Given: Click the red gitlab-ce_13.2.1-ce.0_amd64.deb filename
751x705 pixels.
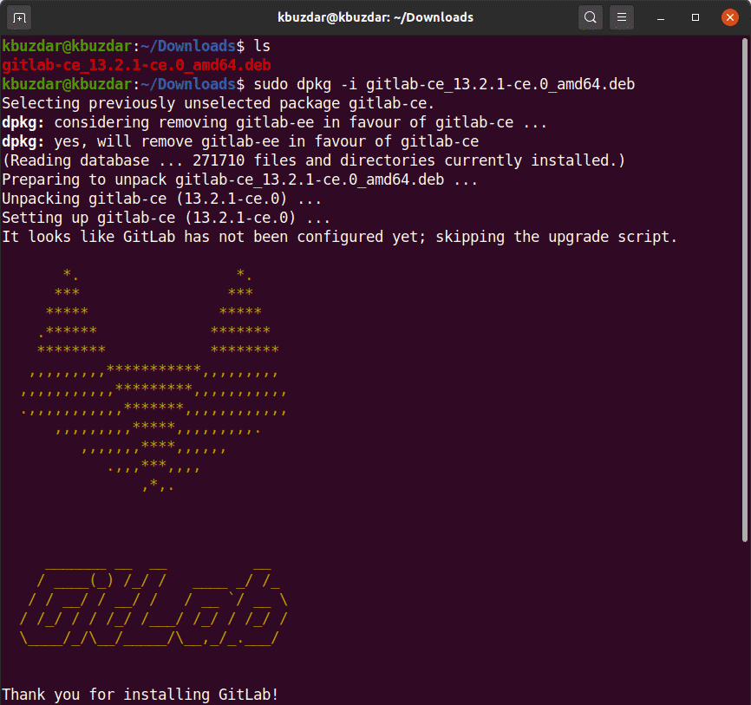Looking at the screenshot, I should click(x=136, y=65).
